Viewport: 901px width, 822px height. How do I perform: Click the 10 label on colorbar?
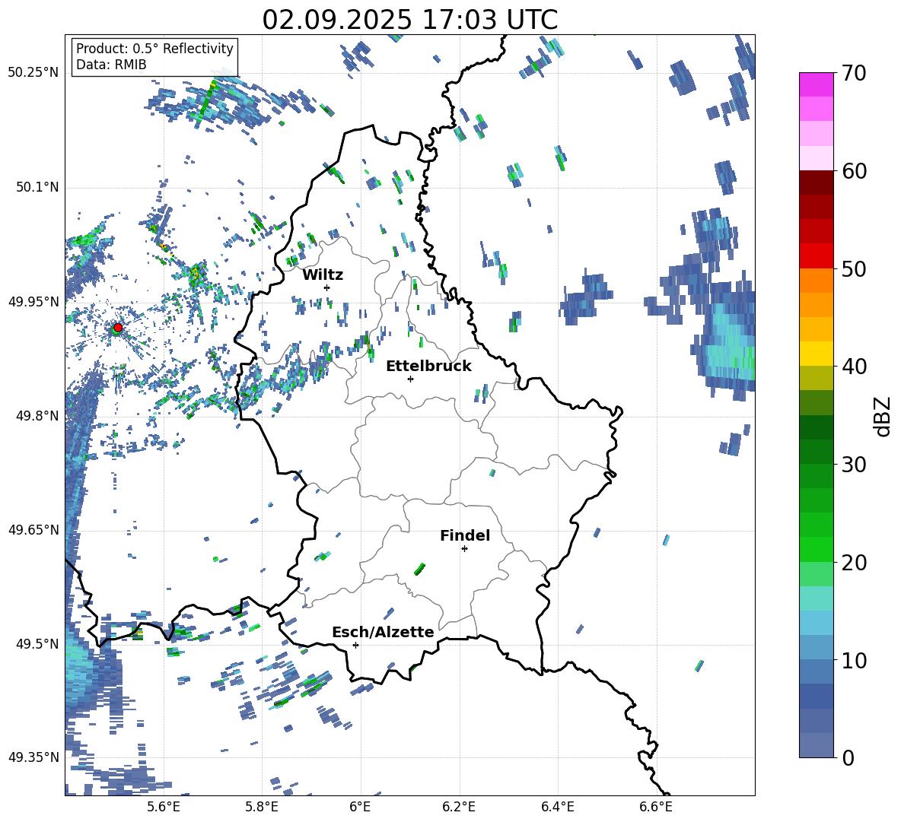tap(853, 660)
